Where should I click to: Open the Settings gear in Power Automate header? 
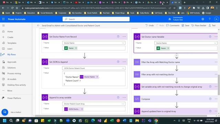click(203, 19)
